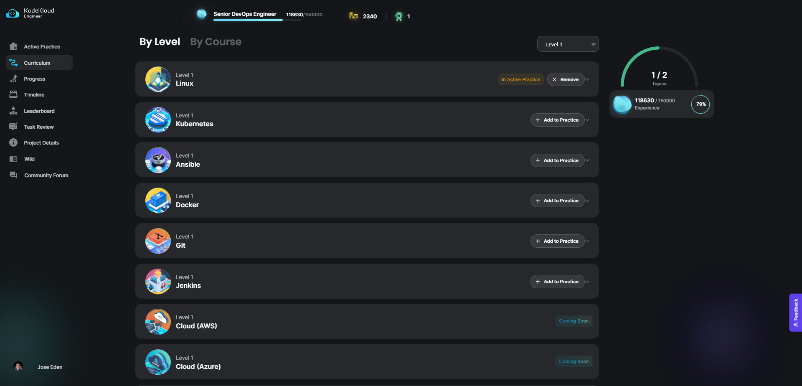Viewport: 802px width, 386px height.
Task: Expand the Ansible row chevron
Action: [588, 160]
